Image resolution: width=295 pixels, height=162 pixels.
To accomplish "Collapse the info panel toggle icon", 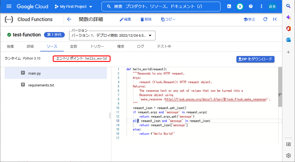I will click(x=275, y=19).
